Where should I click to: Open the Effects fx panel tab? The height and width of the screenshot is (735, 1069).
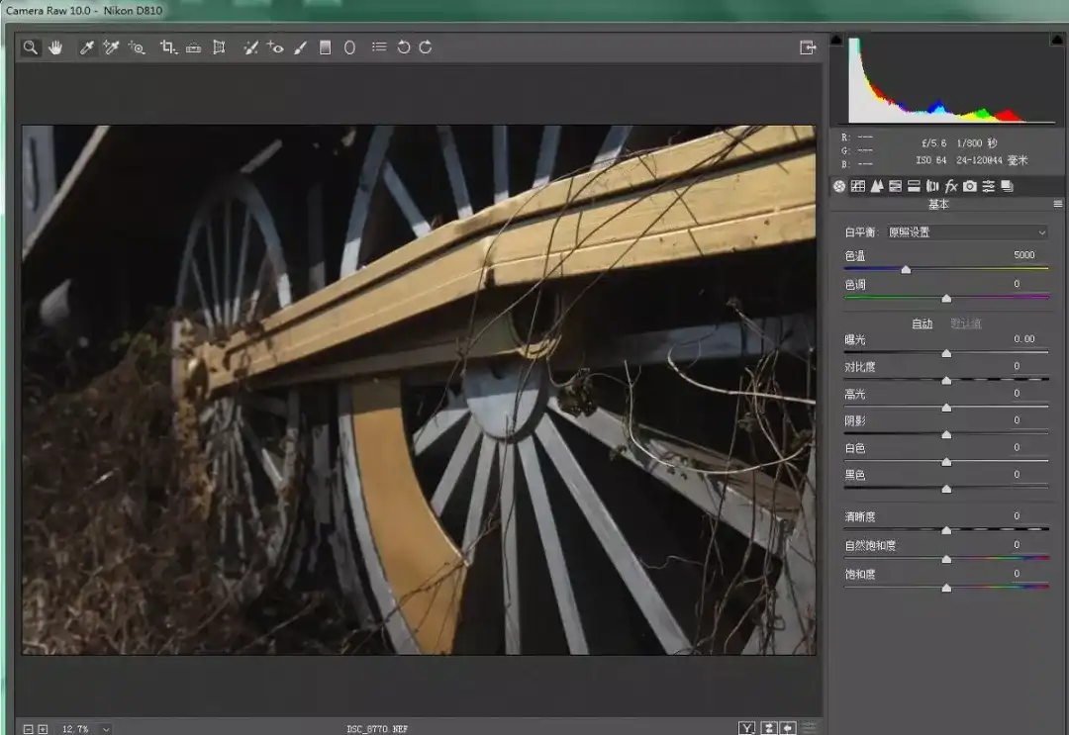coord(951,186)
